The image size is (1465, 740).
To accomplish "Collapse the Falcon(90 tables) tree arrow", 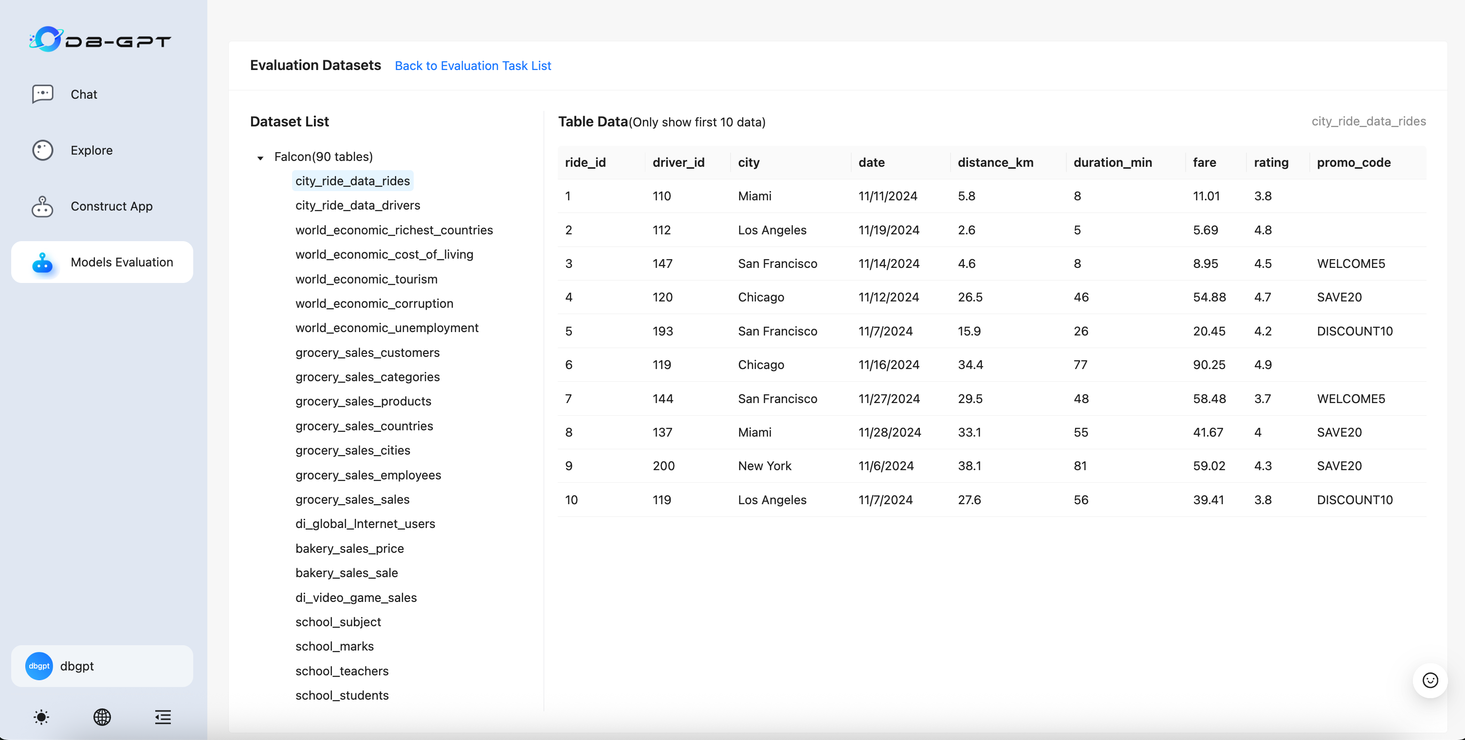I will coord(260,158).
